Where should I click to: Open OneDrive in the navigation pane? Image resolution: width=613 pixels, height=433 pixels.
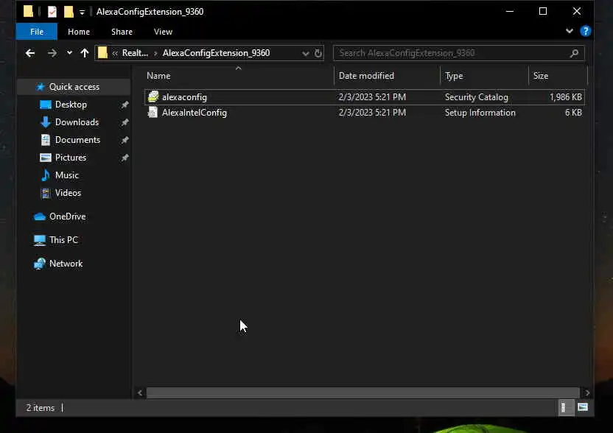click(x=67, y=216)
